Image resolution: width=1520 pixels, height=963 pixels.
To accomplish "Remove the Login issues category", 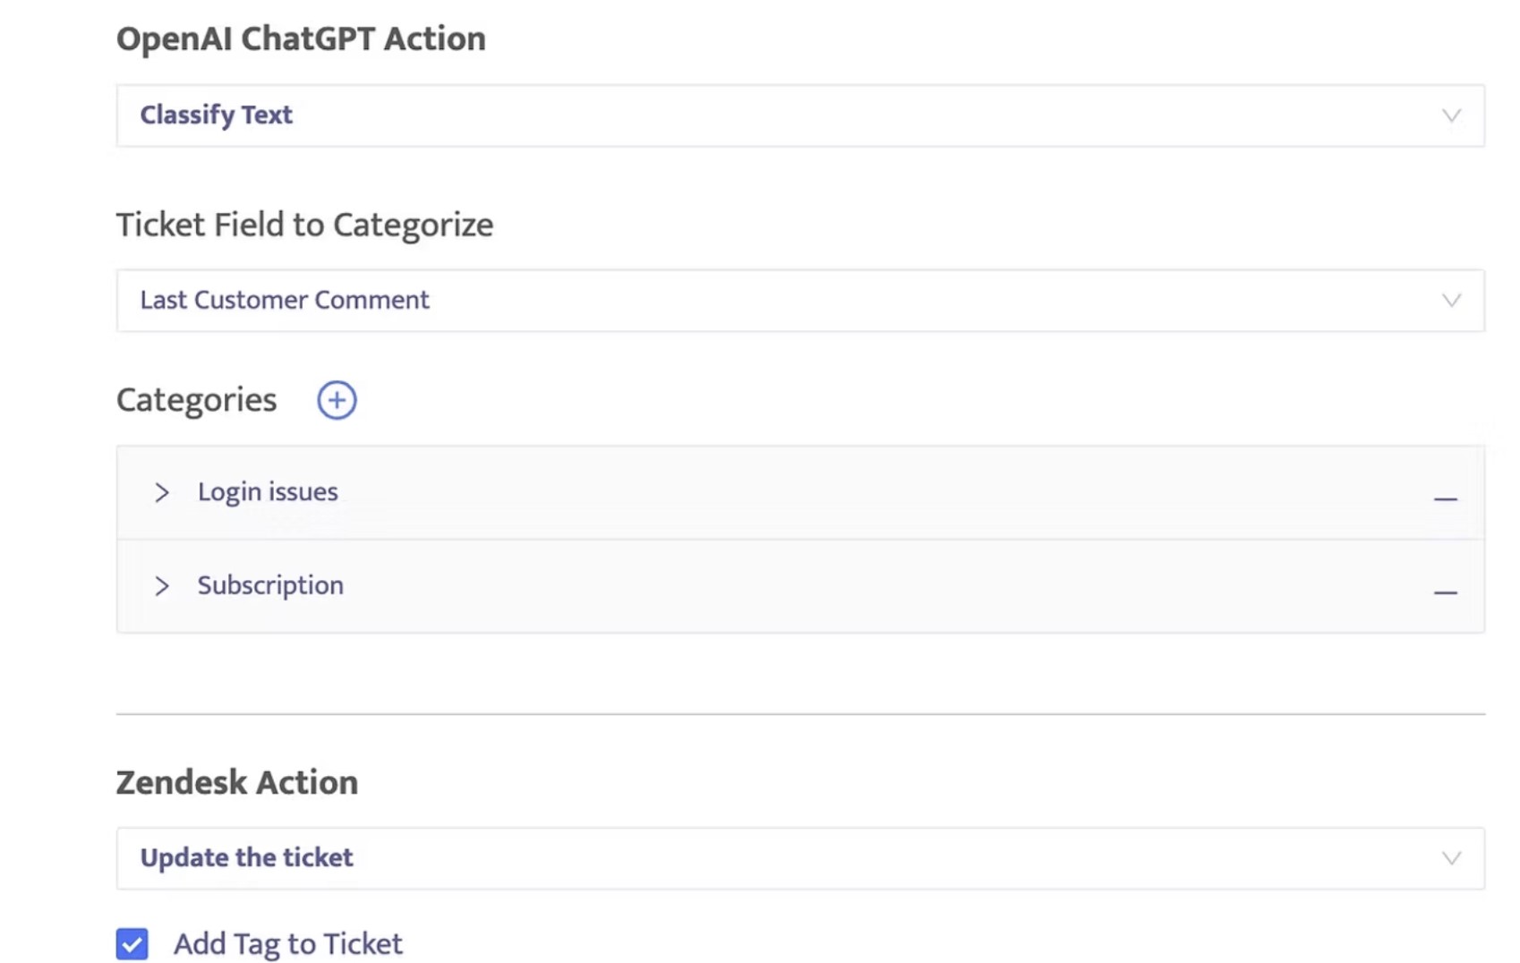I will pyautogui.click(x=1445, y=499).
